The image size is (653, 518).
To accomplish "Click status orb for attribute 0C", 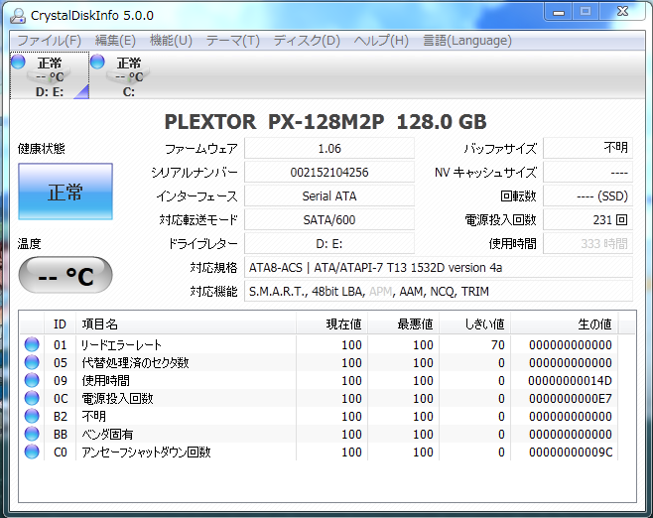I will click(32, 398).
